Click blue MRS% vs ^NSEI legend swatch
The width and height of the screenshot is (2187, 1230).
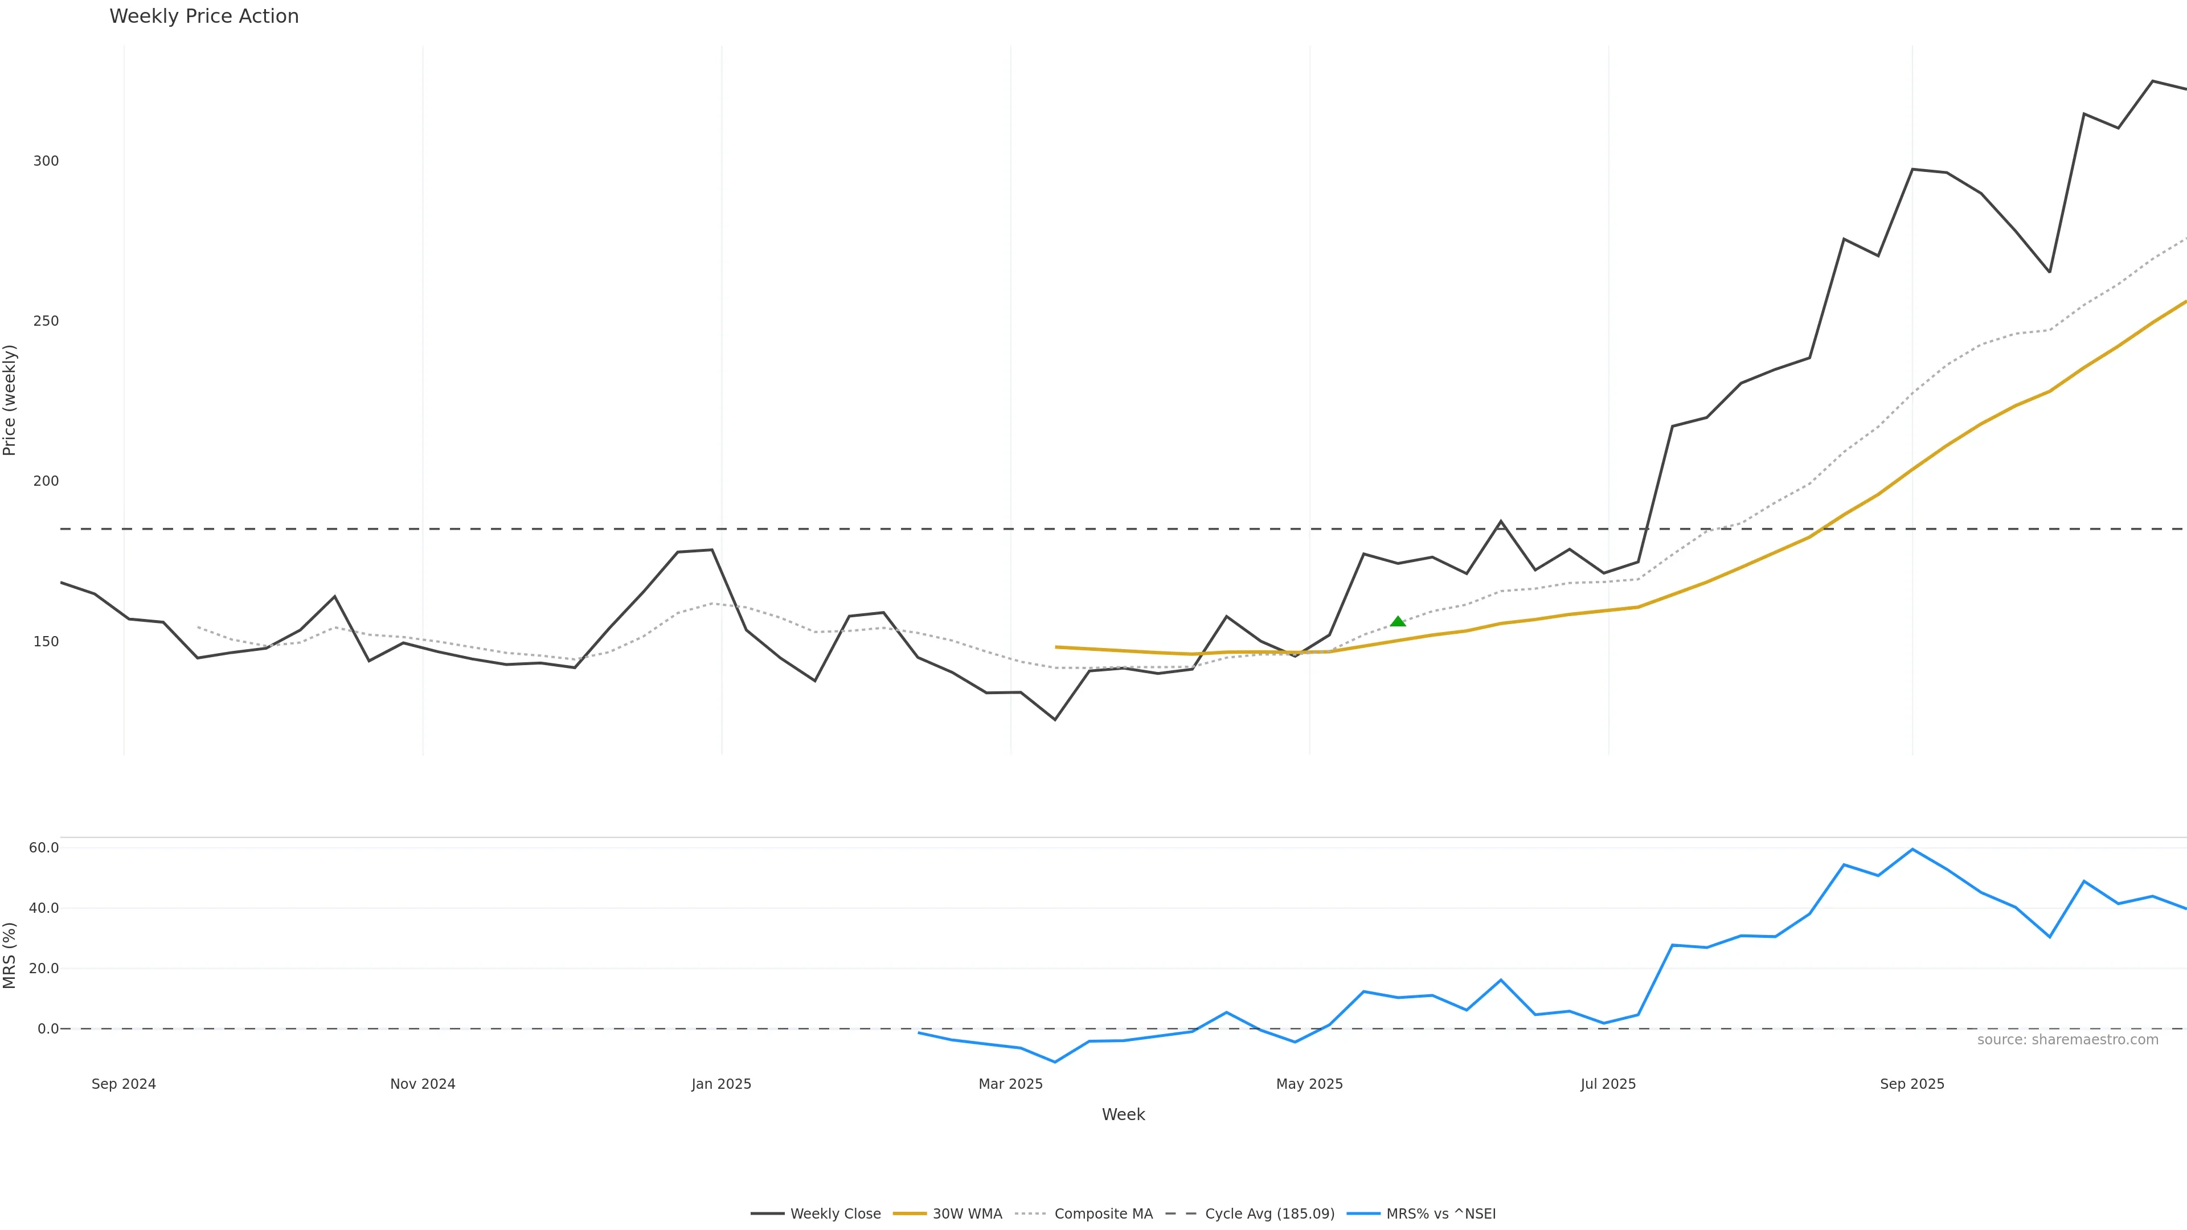(1363, 1214)
